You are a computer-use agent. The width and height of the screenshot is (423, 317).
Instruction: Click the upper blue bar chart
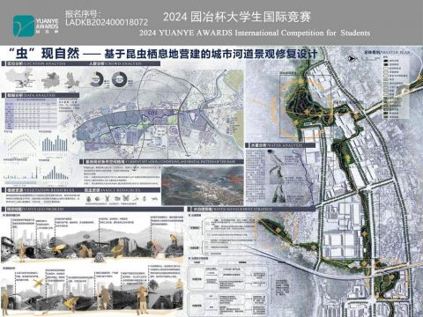[x=55, y=144]
